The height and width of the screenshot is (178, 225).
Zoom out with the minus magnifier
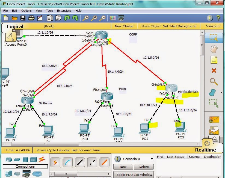(103, 18)
